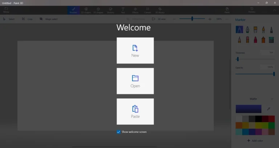
Task: Switch to the 3D shapes tab
Action: (x=98, y=10)
